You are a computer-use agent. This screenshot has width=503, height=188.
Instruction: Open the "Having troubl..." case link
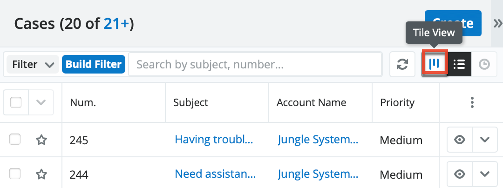coord(214,139)
